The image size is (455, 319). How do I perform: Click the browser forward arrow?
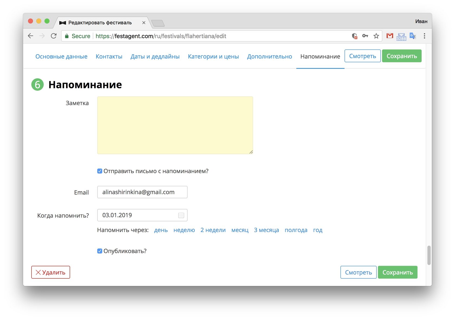[x=42, y=36]
